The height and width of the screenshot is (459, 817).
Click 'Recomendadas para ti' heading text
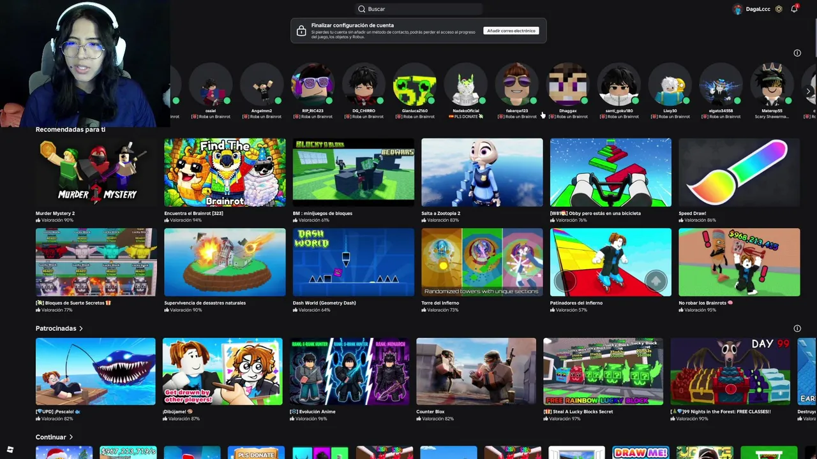(x=70, y=129)
